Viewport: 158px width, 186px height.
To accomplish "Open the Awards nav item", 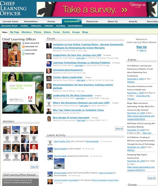I will (133, 22).
